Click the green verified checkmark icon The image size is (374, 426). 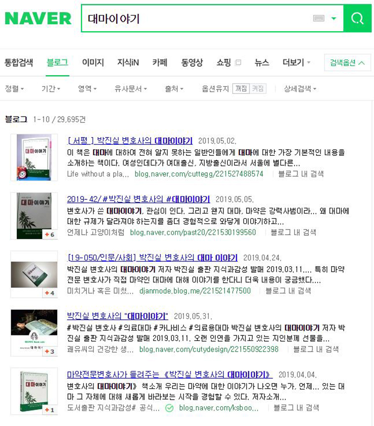coord(169,408)
